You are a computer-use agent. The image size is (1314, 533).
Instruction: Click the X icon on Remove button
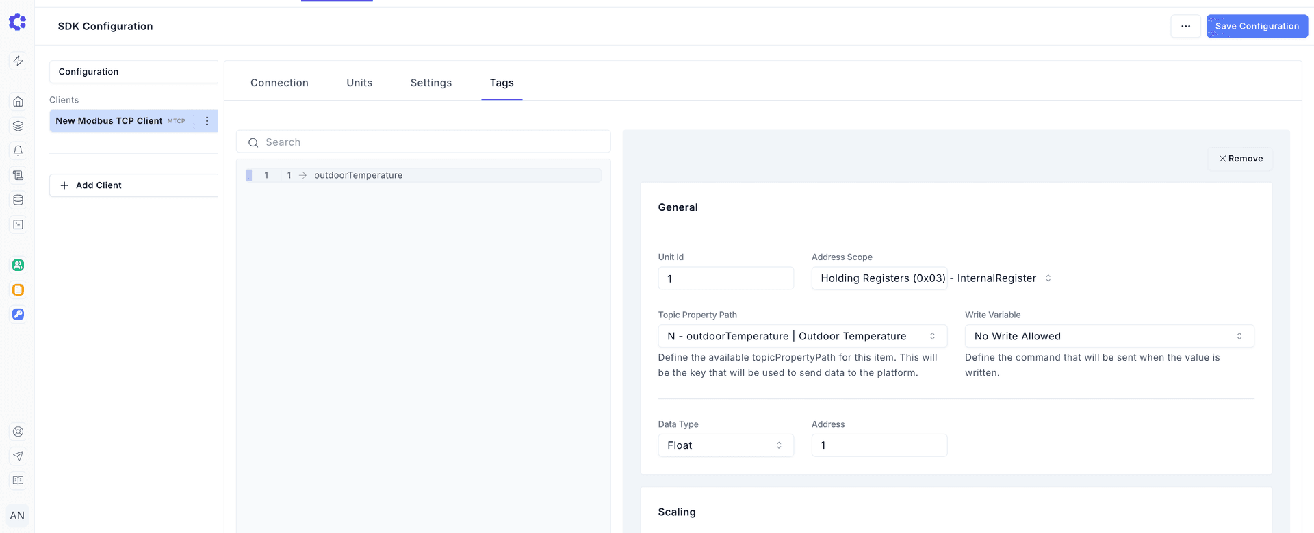(x=1222, y=159)
